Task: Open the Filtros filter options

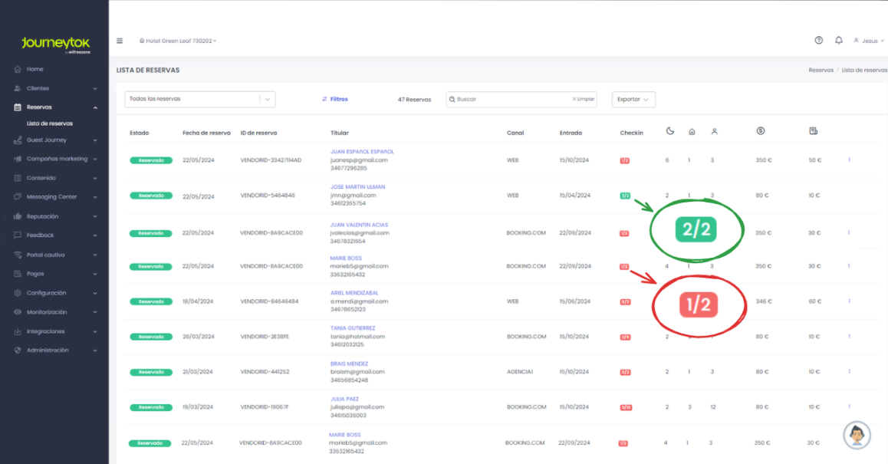Action: coord(335,99)
